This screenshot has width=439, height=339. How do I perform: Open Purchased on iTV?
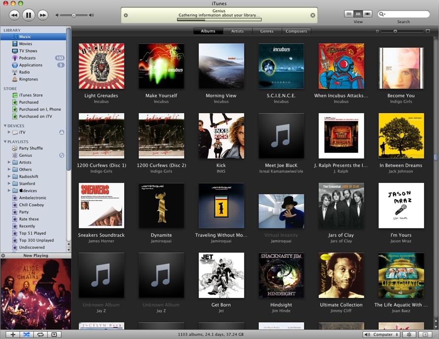coord(33,116)
